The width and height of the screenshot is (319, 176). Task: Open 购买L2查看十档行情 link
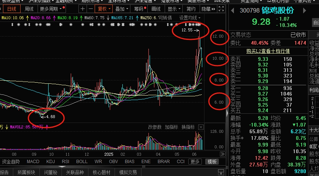268,51
